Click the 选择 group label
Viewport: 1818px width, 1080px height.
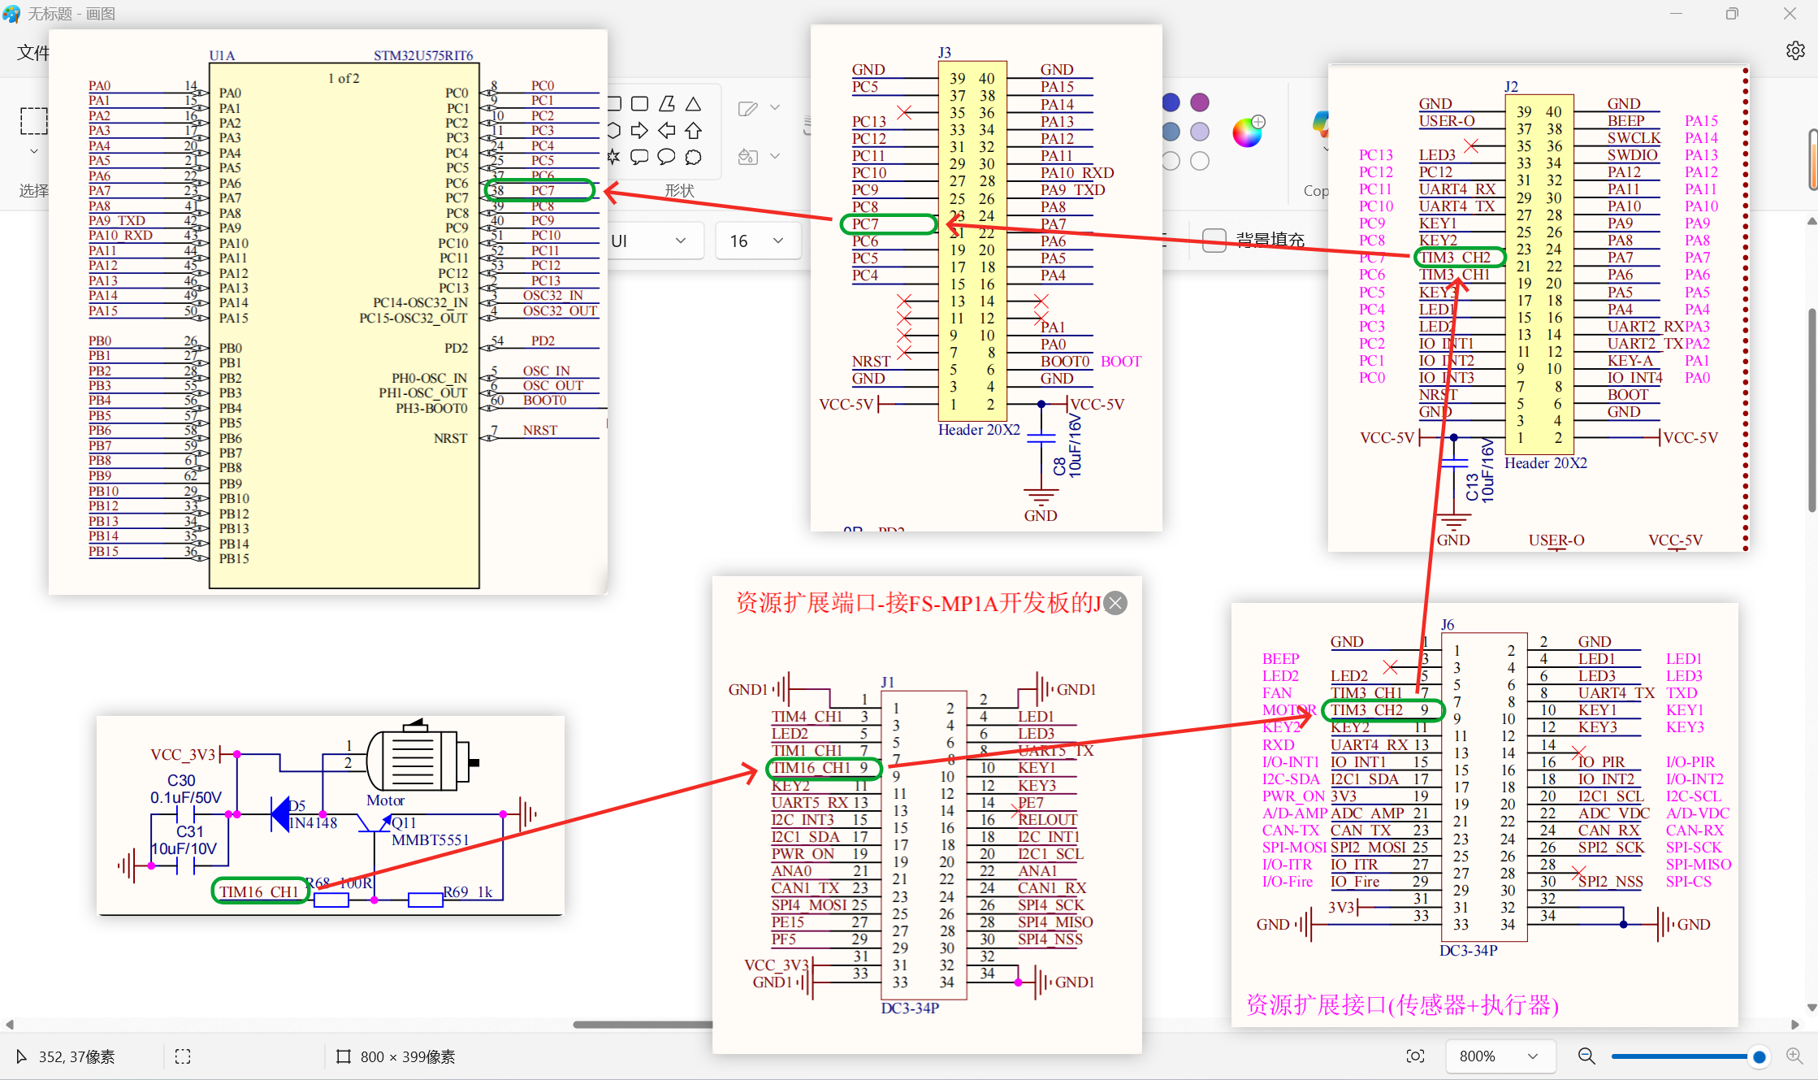click(x=33, y=190)
